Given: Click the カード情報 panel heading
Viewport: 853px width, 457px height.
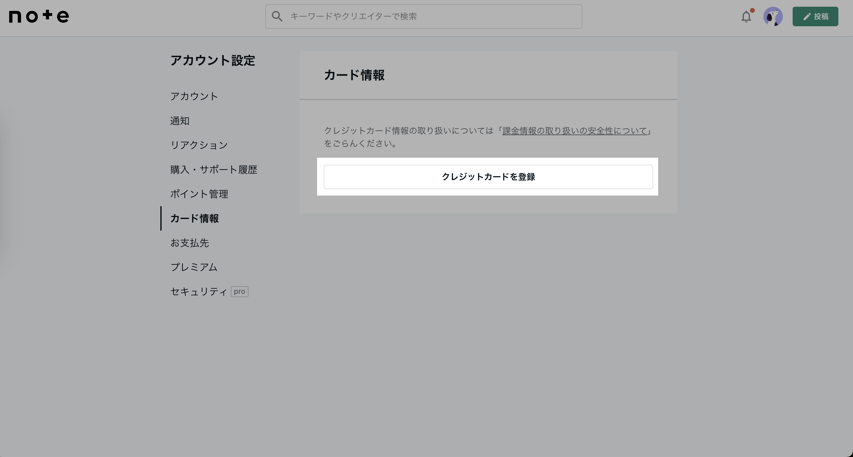Looking at the screenshot, I should coord(354,75).
